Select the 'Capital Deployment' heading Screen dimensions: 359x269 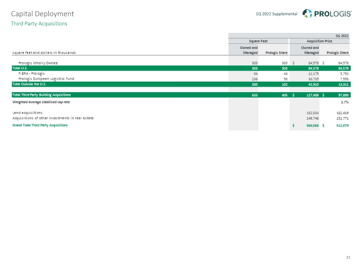click(x=42, y=14)
